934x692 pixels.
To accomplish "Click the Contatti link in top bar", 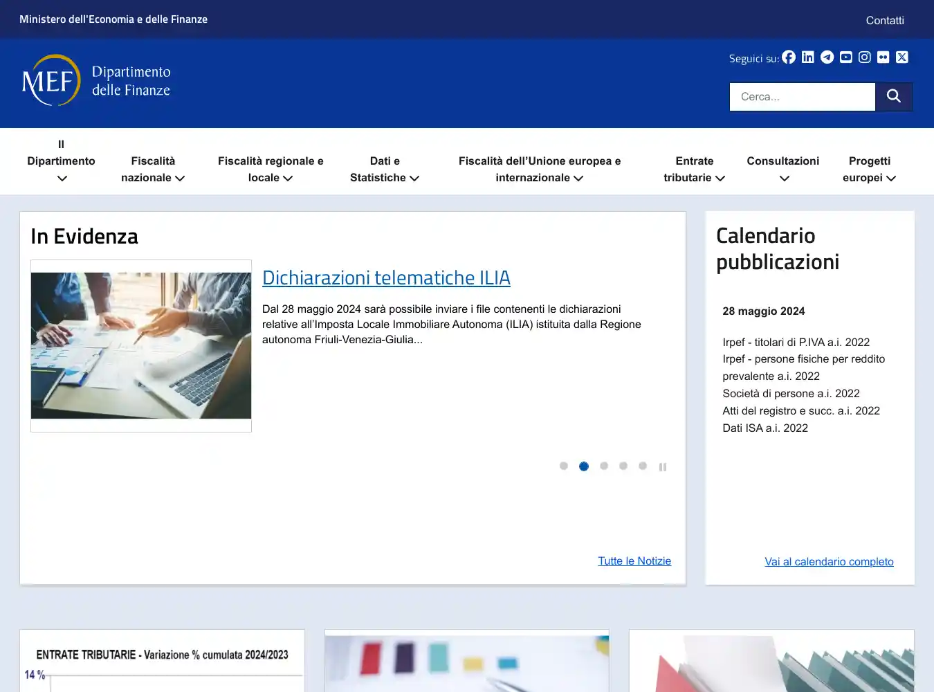I will [x=885, y=20].
